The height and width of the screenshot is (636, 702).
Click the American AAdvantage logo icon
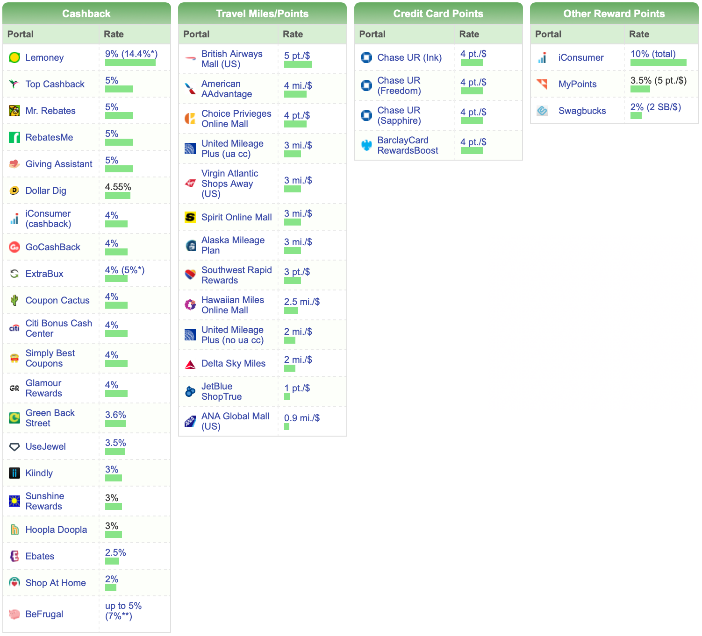click(190, 89)
